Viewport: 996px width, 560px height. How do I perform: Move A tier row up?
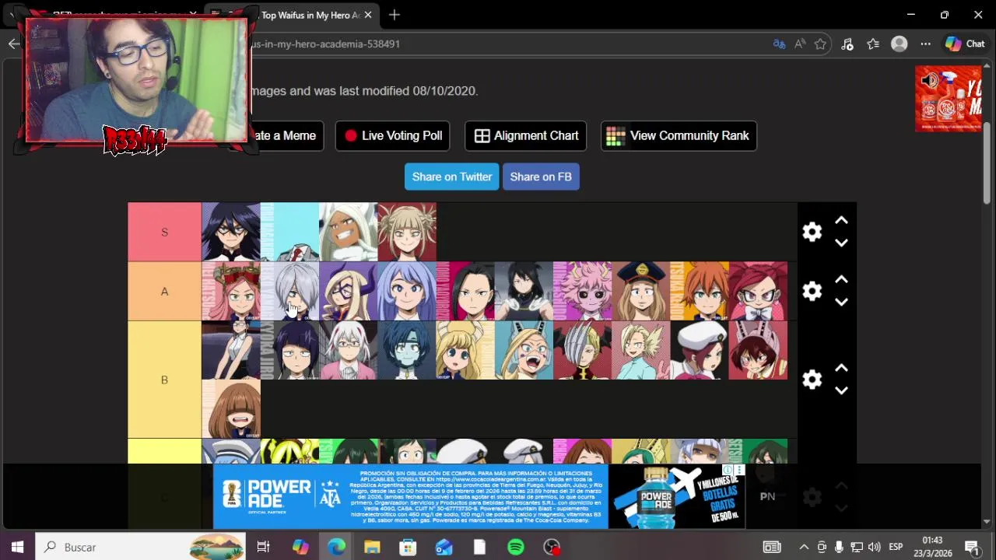[x=841, y=280]
